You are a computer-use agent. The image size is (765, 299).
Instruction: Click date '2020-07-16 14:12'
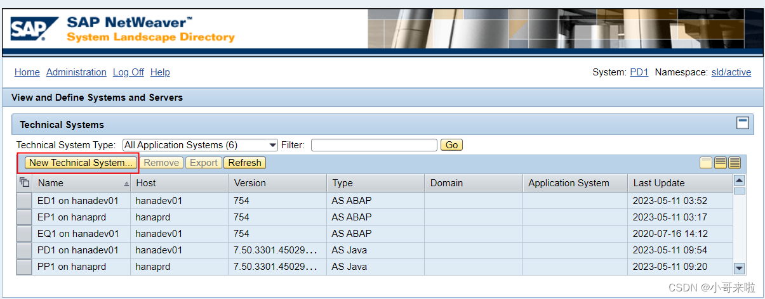pos(670,234)
